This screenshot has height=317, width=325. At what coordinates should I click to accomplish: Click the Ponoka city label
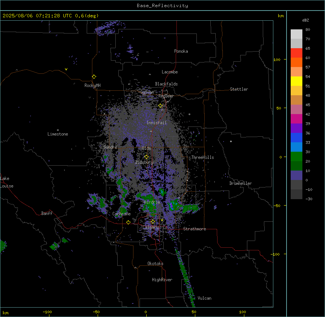pos(181,51)
